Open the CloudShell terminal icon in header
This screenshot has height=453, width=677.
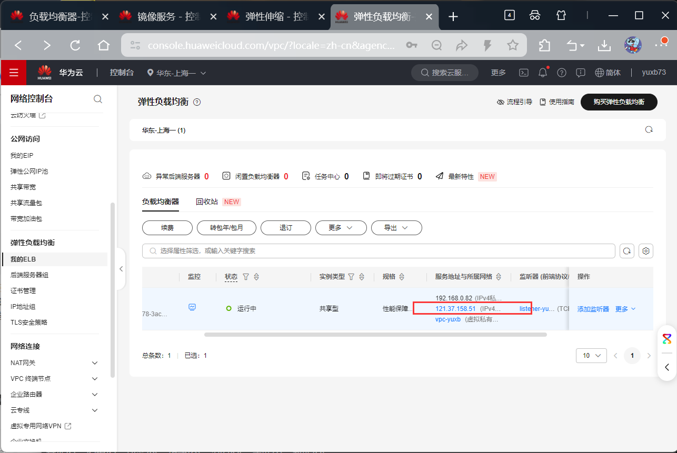tap(524, 73)
